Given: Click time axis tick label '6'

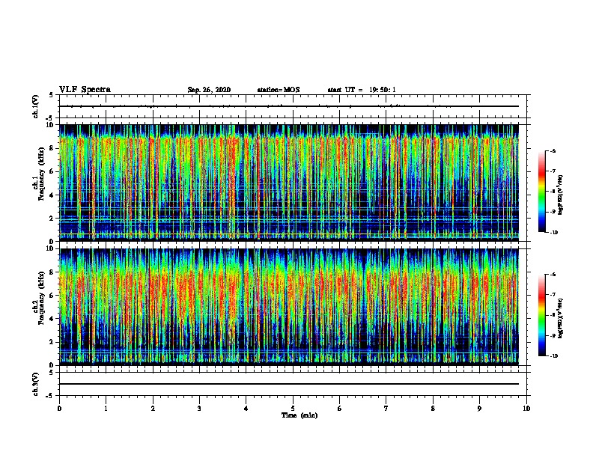Looking at the screenshot, I should click(x=339, y=409).
